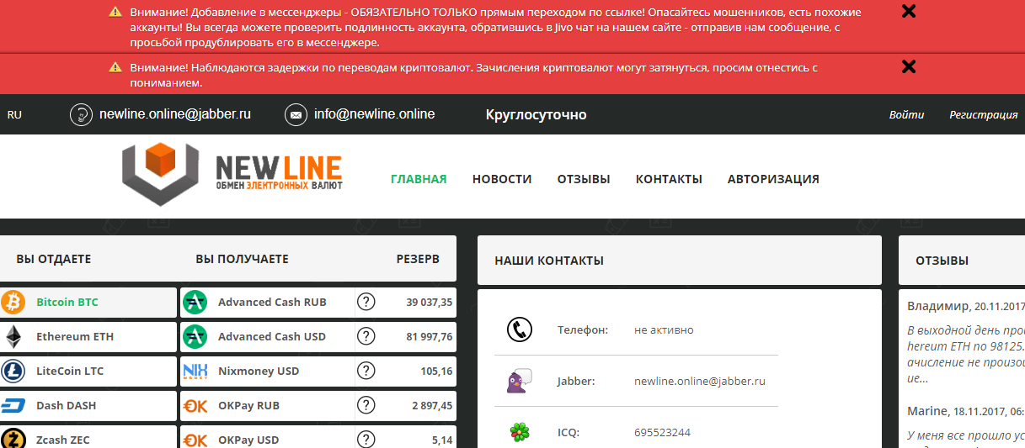
Task: Click the OKPay RUB logo icon
Action: click(x=195, y=405)
